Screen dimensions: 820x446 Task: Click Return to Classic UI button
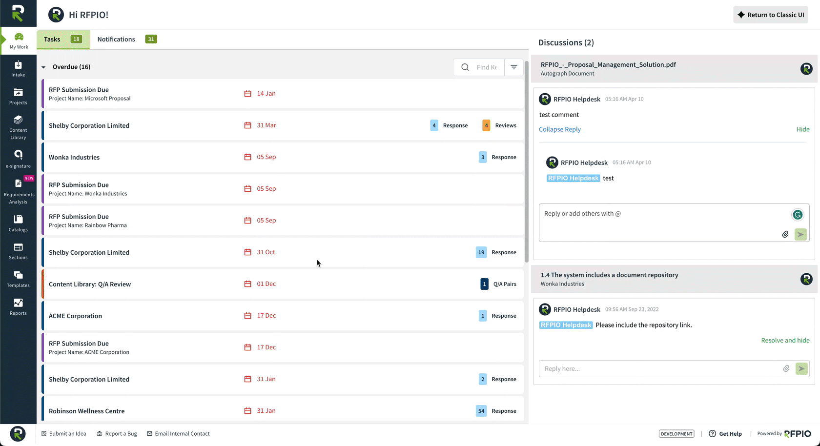coord(771,15)
